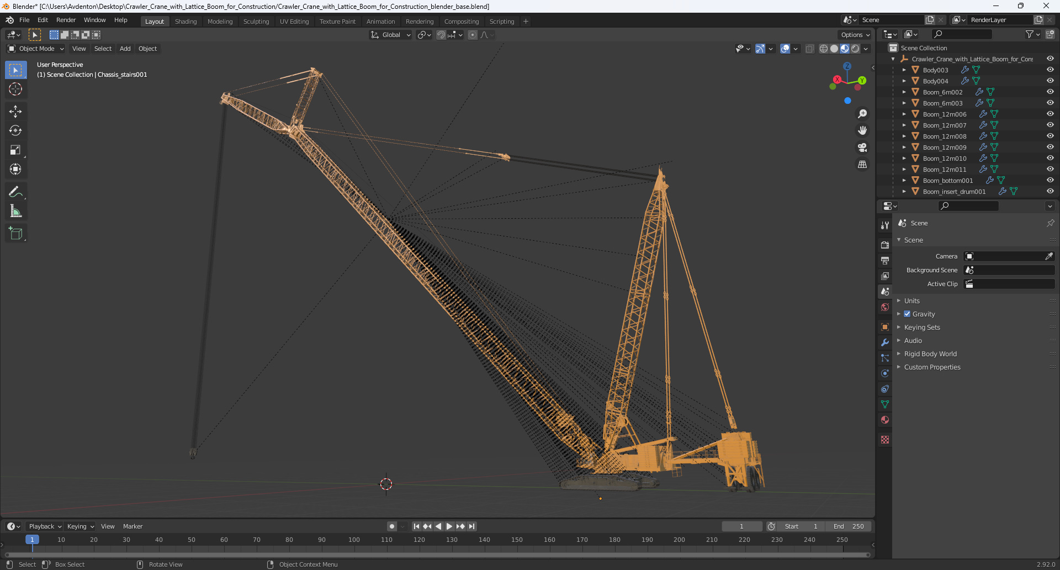Switch to rendered shading mode
This screenshot has width=1060, height=570.
(x=855, y=49)
